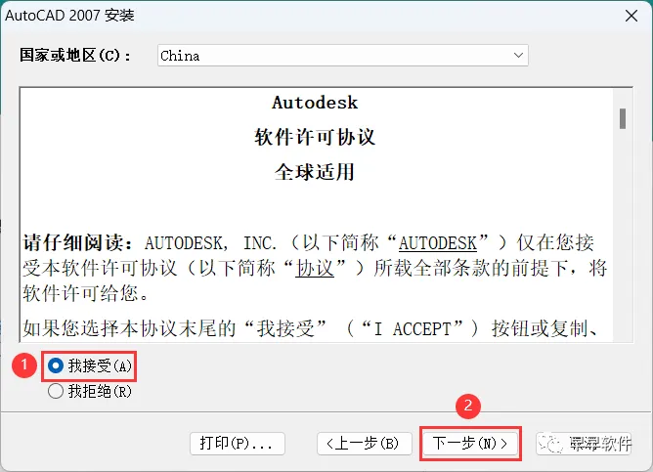Screen dimensions: 653x472
Task: Click the underlined AUTODESK text in agreement
Action: click(438, 243)
